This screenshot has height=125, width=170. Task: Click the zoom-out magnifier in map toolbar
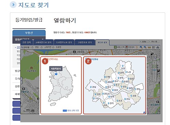point(145,47)
